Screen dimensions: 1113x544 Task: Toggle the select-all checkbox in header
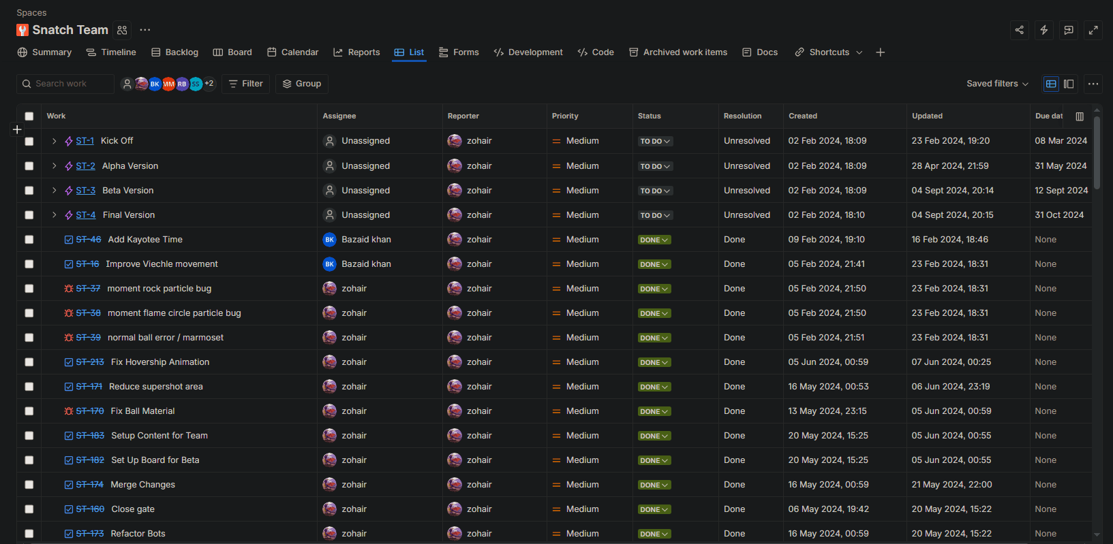coord(29,116)
